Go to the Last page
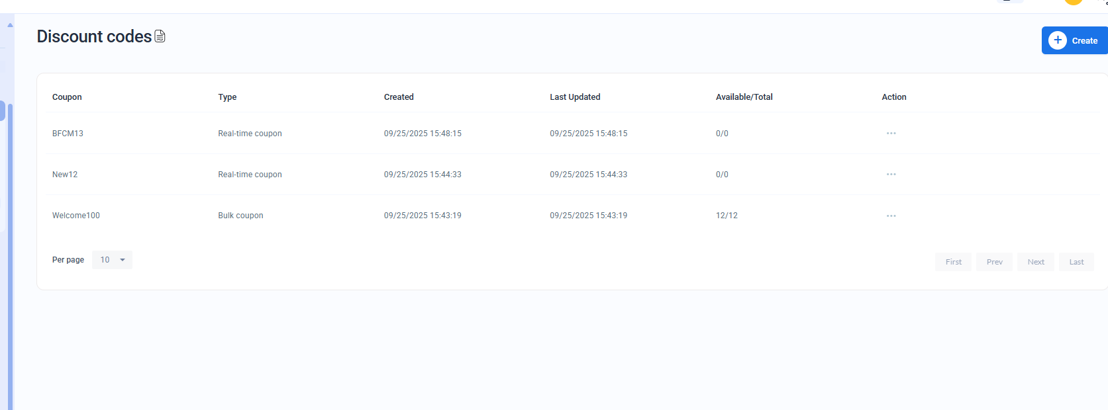Viewport: 1108px width, 410px height. pos(1076,262)
